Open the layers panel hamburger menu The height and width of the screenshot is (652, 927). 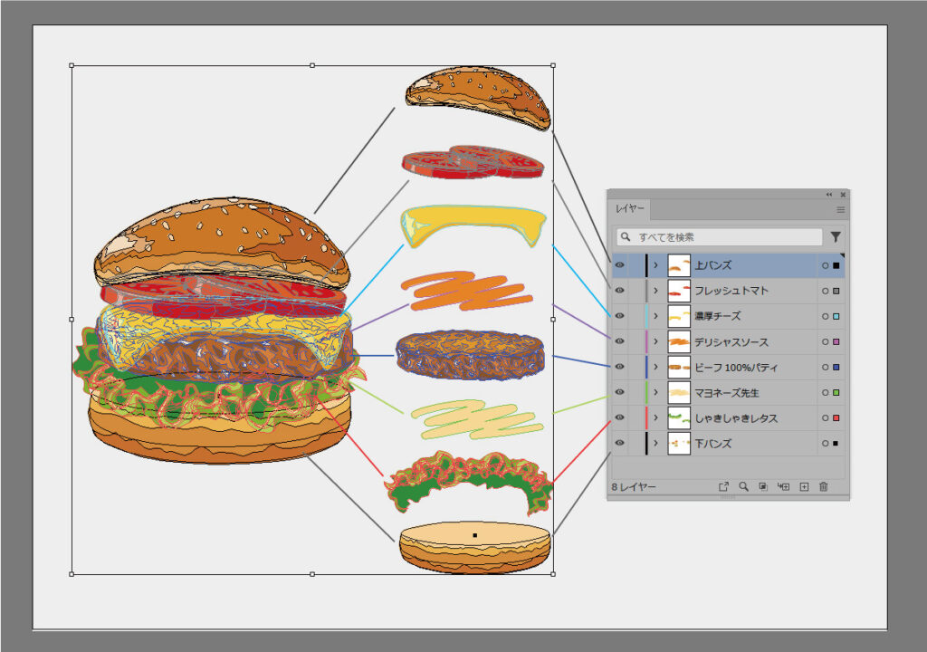point(840,209)
